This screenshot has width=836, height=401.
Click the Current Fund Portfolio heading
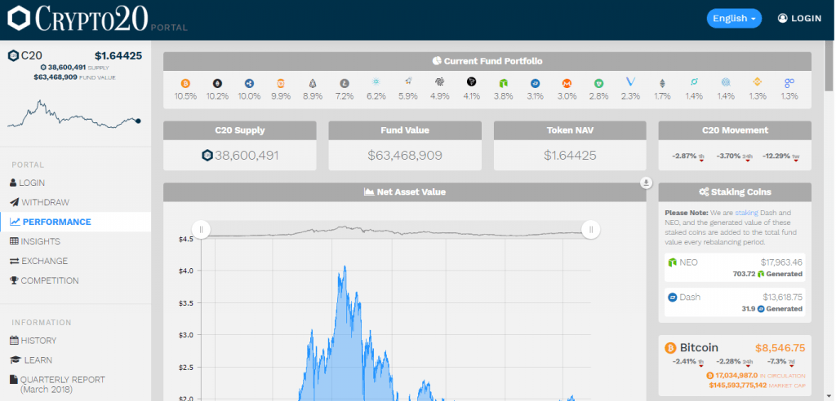click(487, 61)
